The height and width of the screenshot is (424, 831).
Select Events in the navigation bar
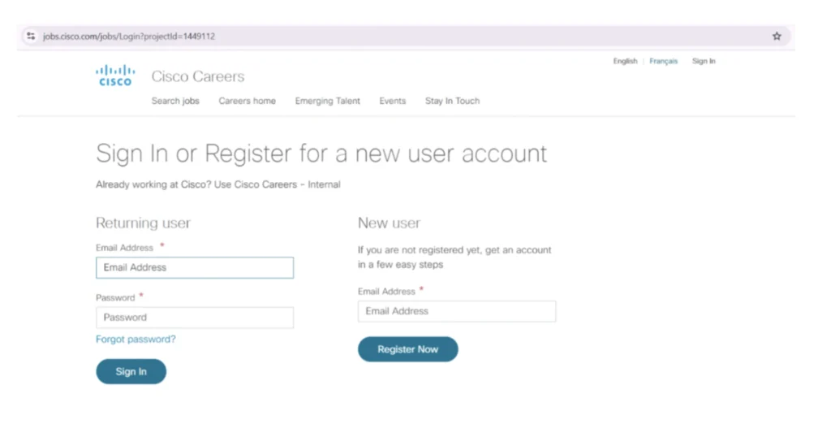tap(393, 102)
